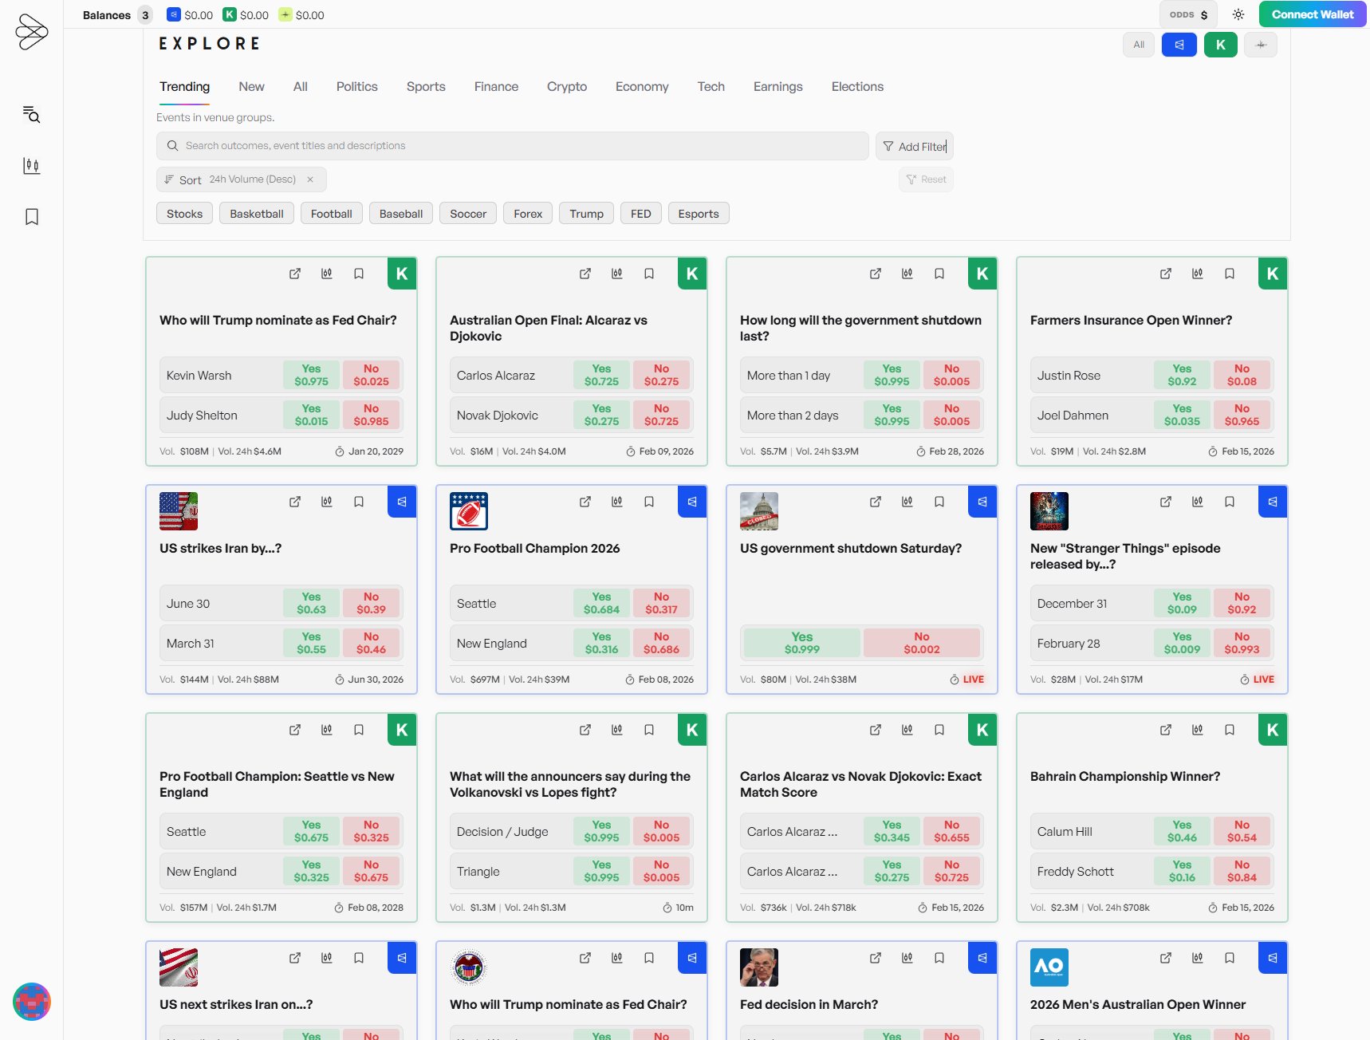Click the pixel avatar in sidebar
The width and height of the screenshot is (1370, 1040).
click(32, 1002)
